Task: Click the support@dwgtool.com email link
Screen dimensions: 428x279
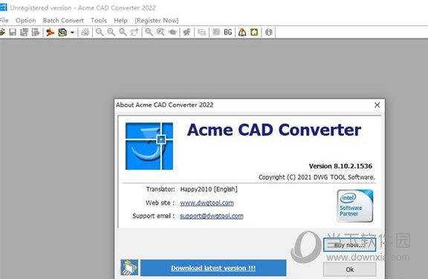Action: (x=212, y=216)
